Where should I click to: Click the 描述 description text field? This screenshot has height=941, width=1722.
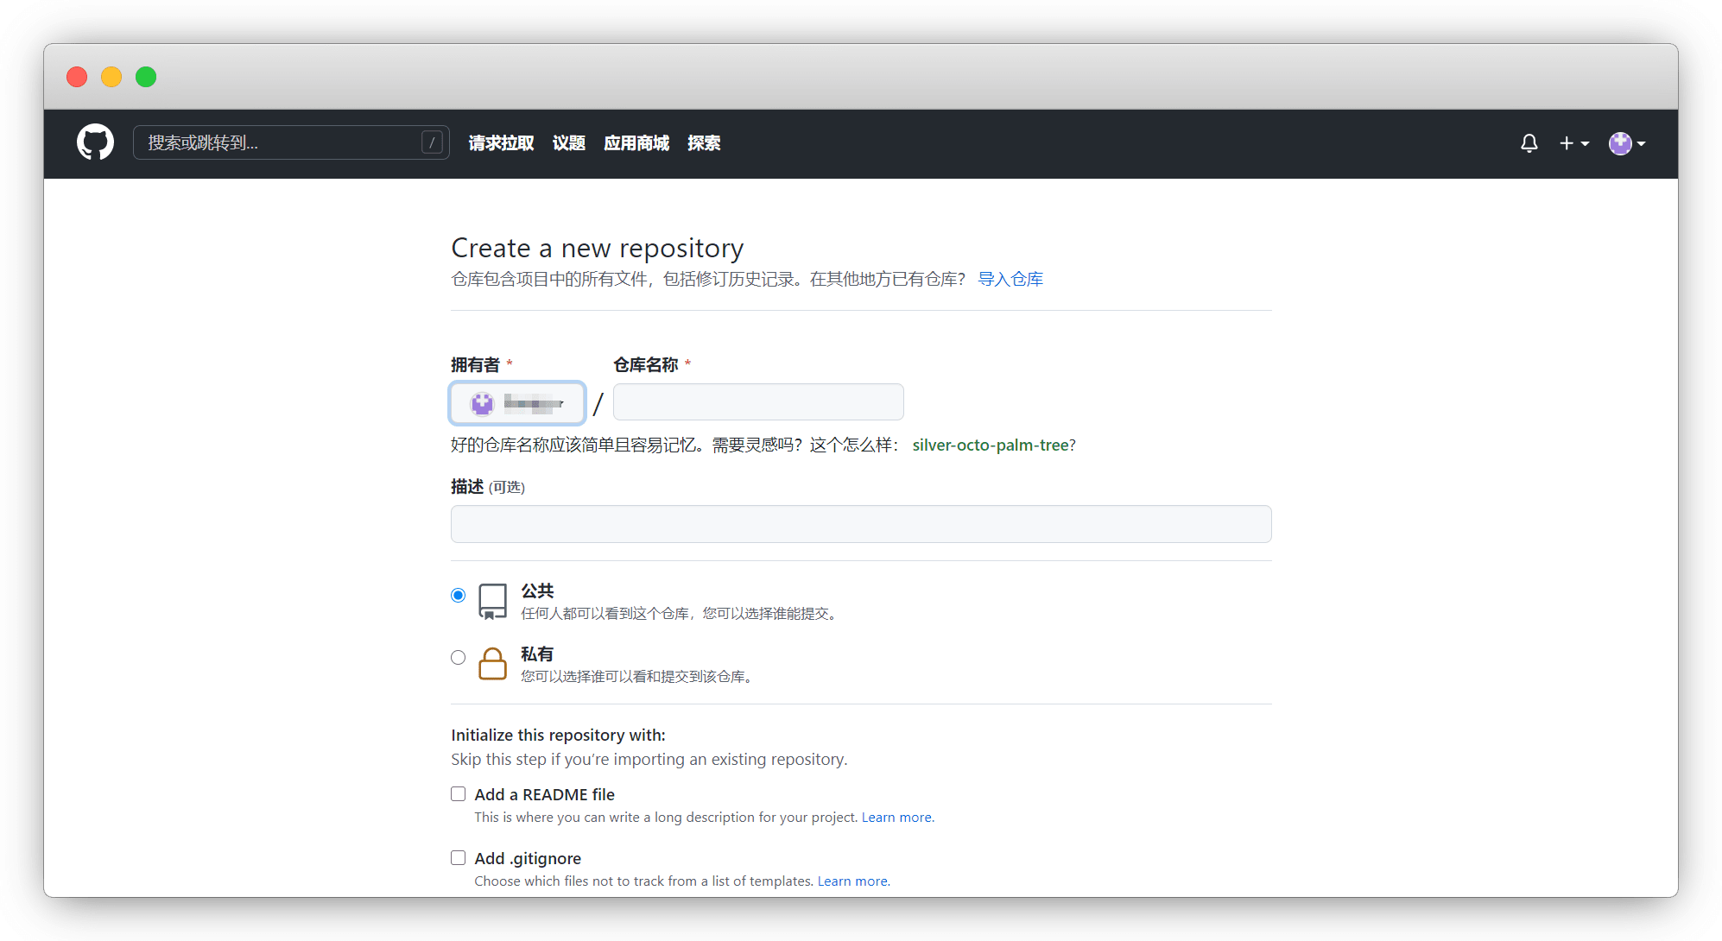(860, 523)
